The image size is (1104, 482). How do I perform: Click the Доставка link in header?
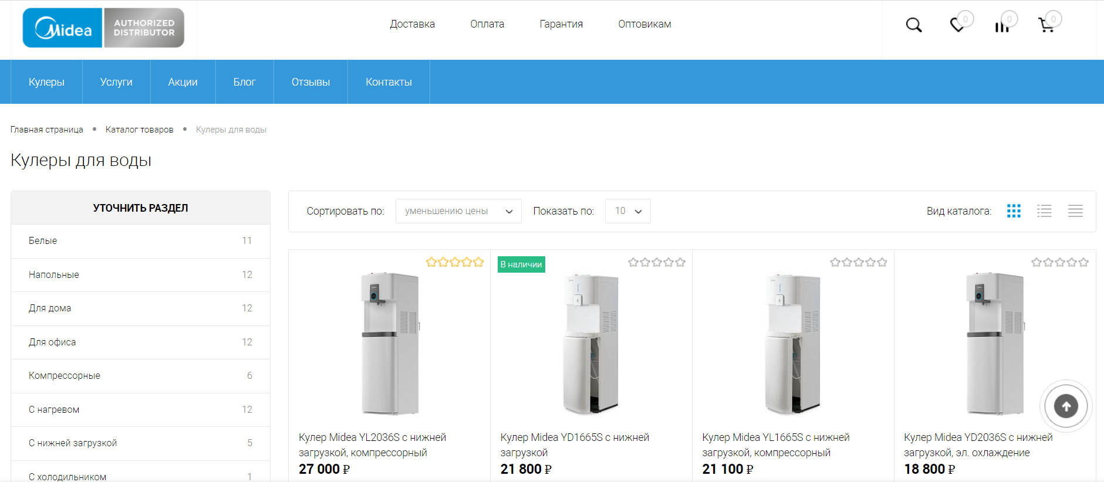click(x=412, y=24)
